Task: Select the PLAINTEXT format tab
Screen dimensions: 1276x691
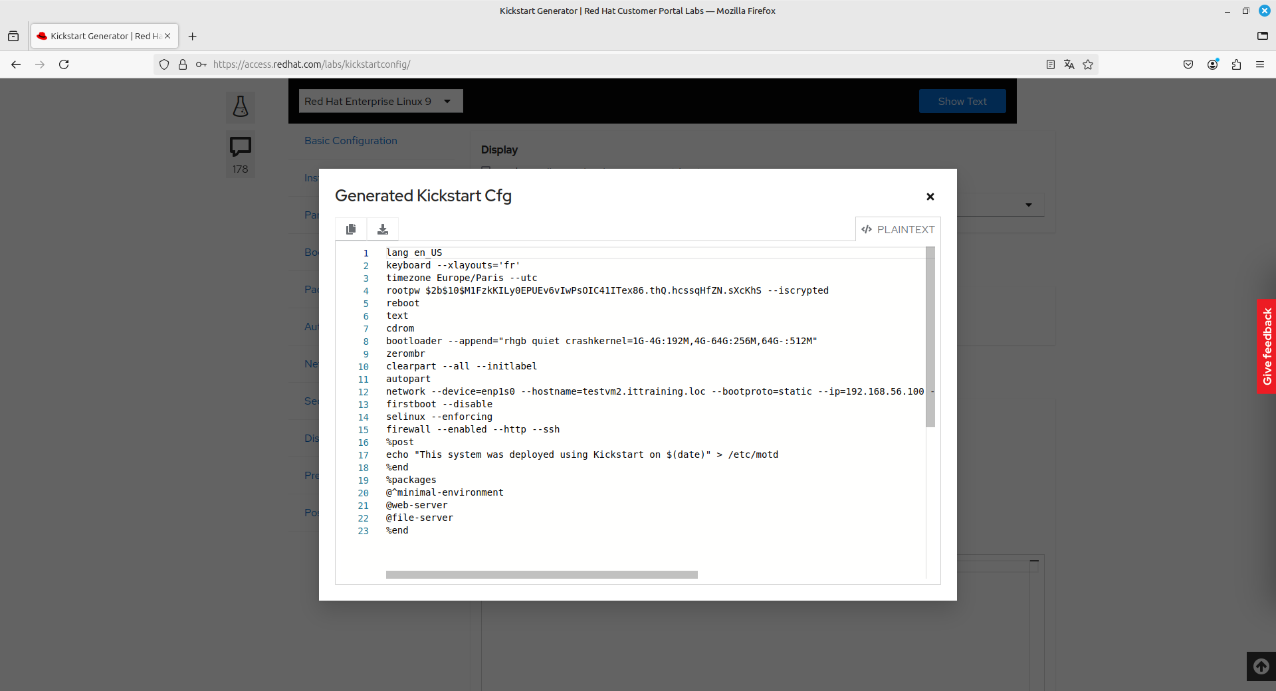Action: point(898,229)
